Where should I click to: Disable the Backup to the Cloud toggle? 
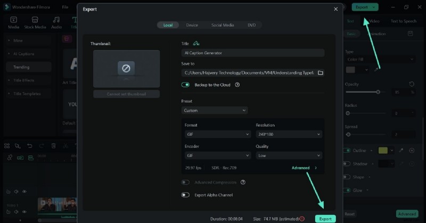185,85
